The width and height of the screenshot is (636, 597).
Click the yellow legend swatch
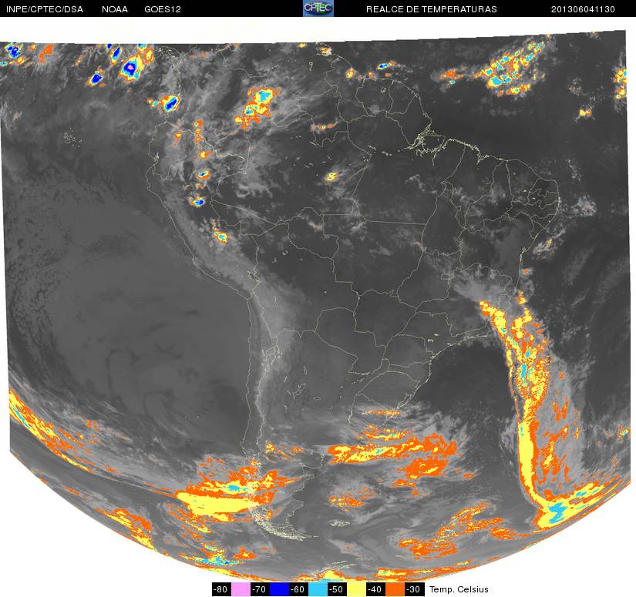point(357,589)
